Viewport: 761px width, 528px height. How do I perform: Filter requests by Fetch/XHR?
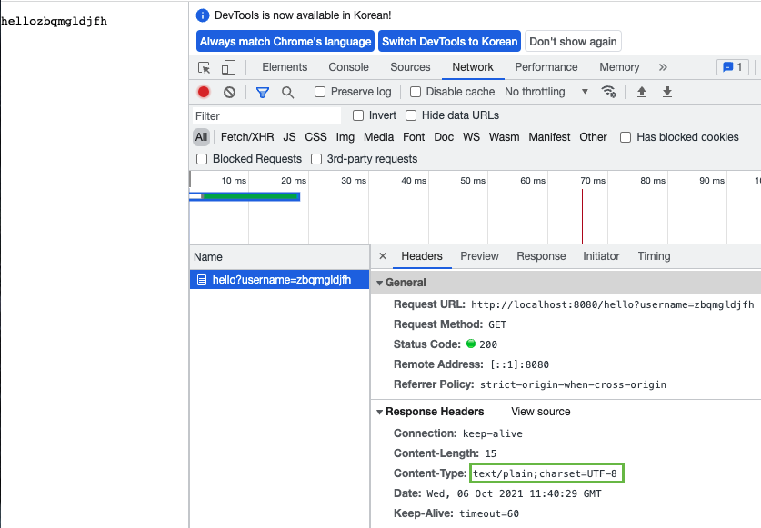pos(247,137)
